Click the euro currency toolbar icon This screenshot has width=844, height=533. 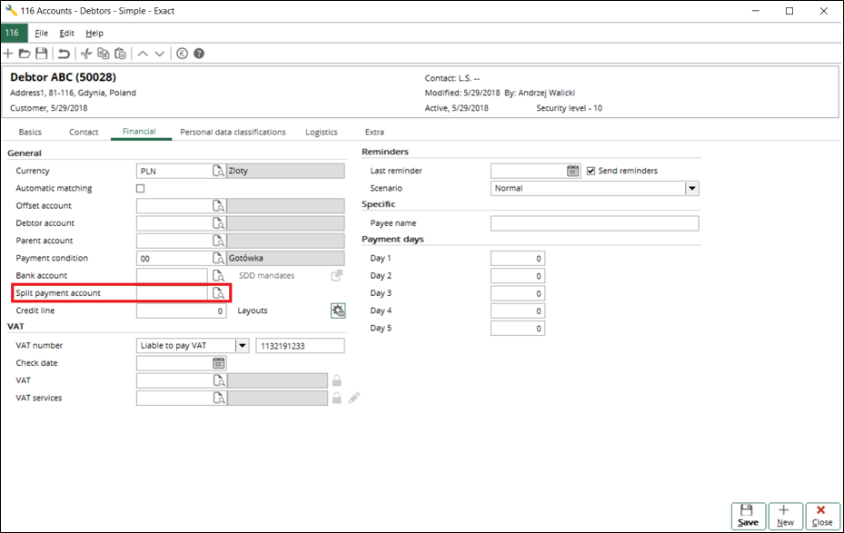point(182,54)
